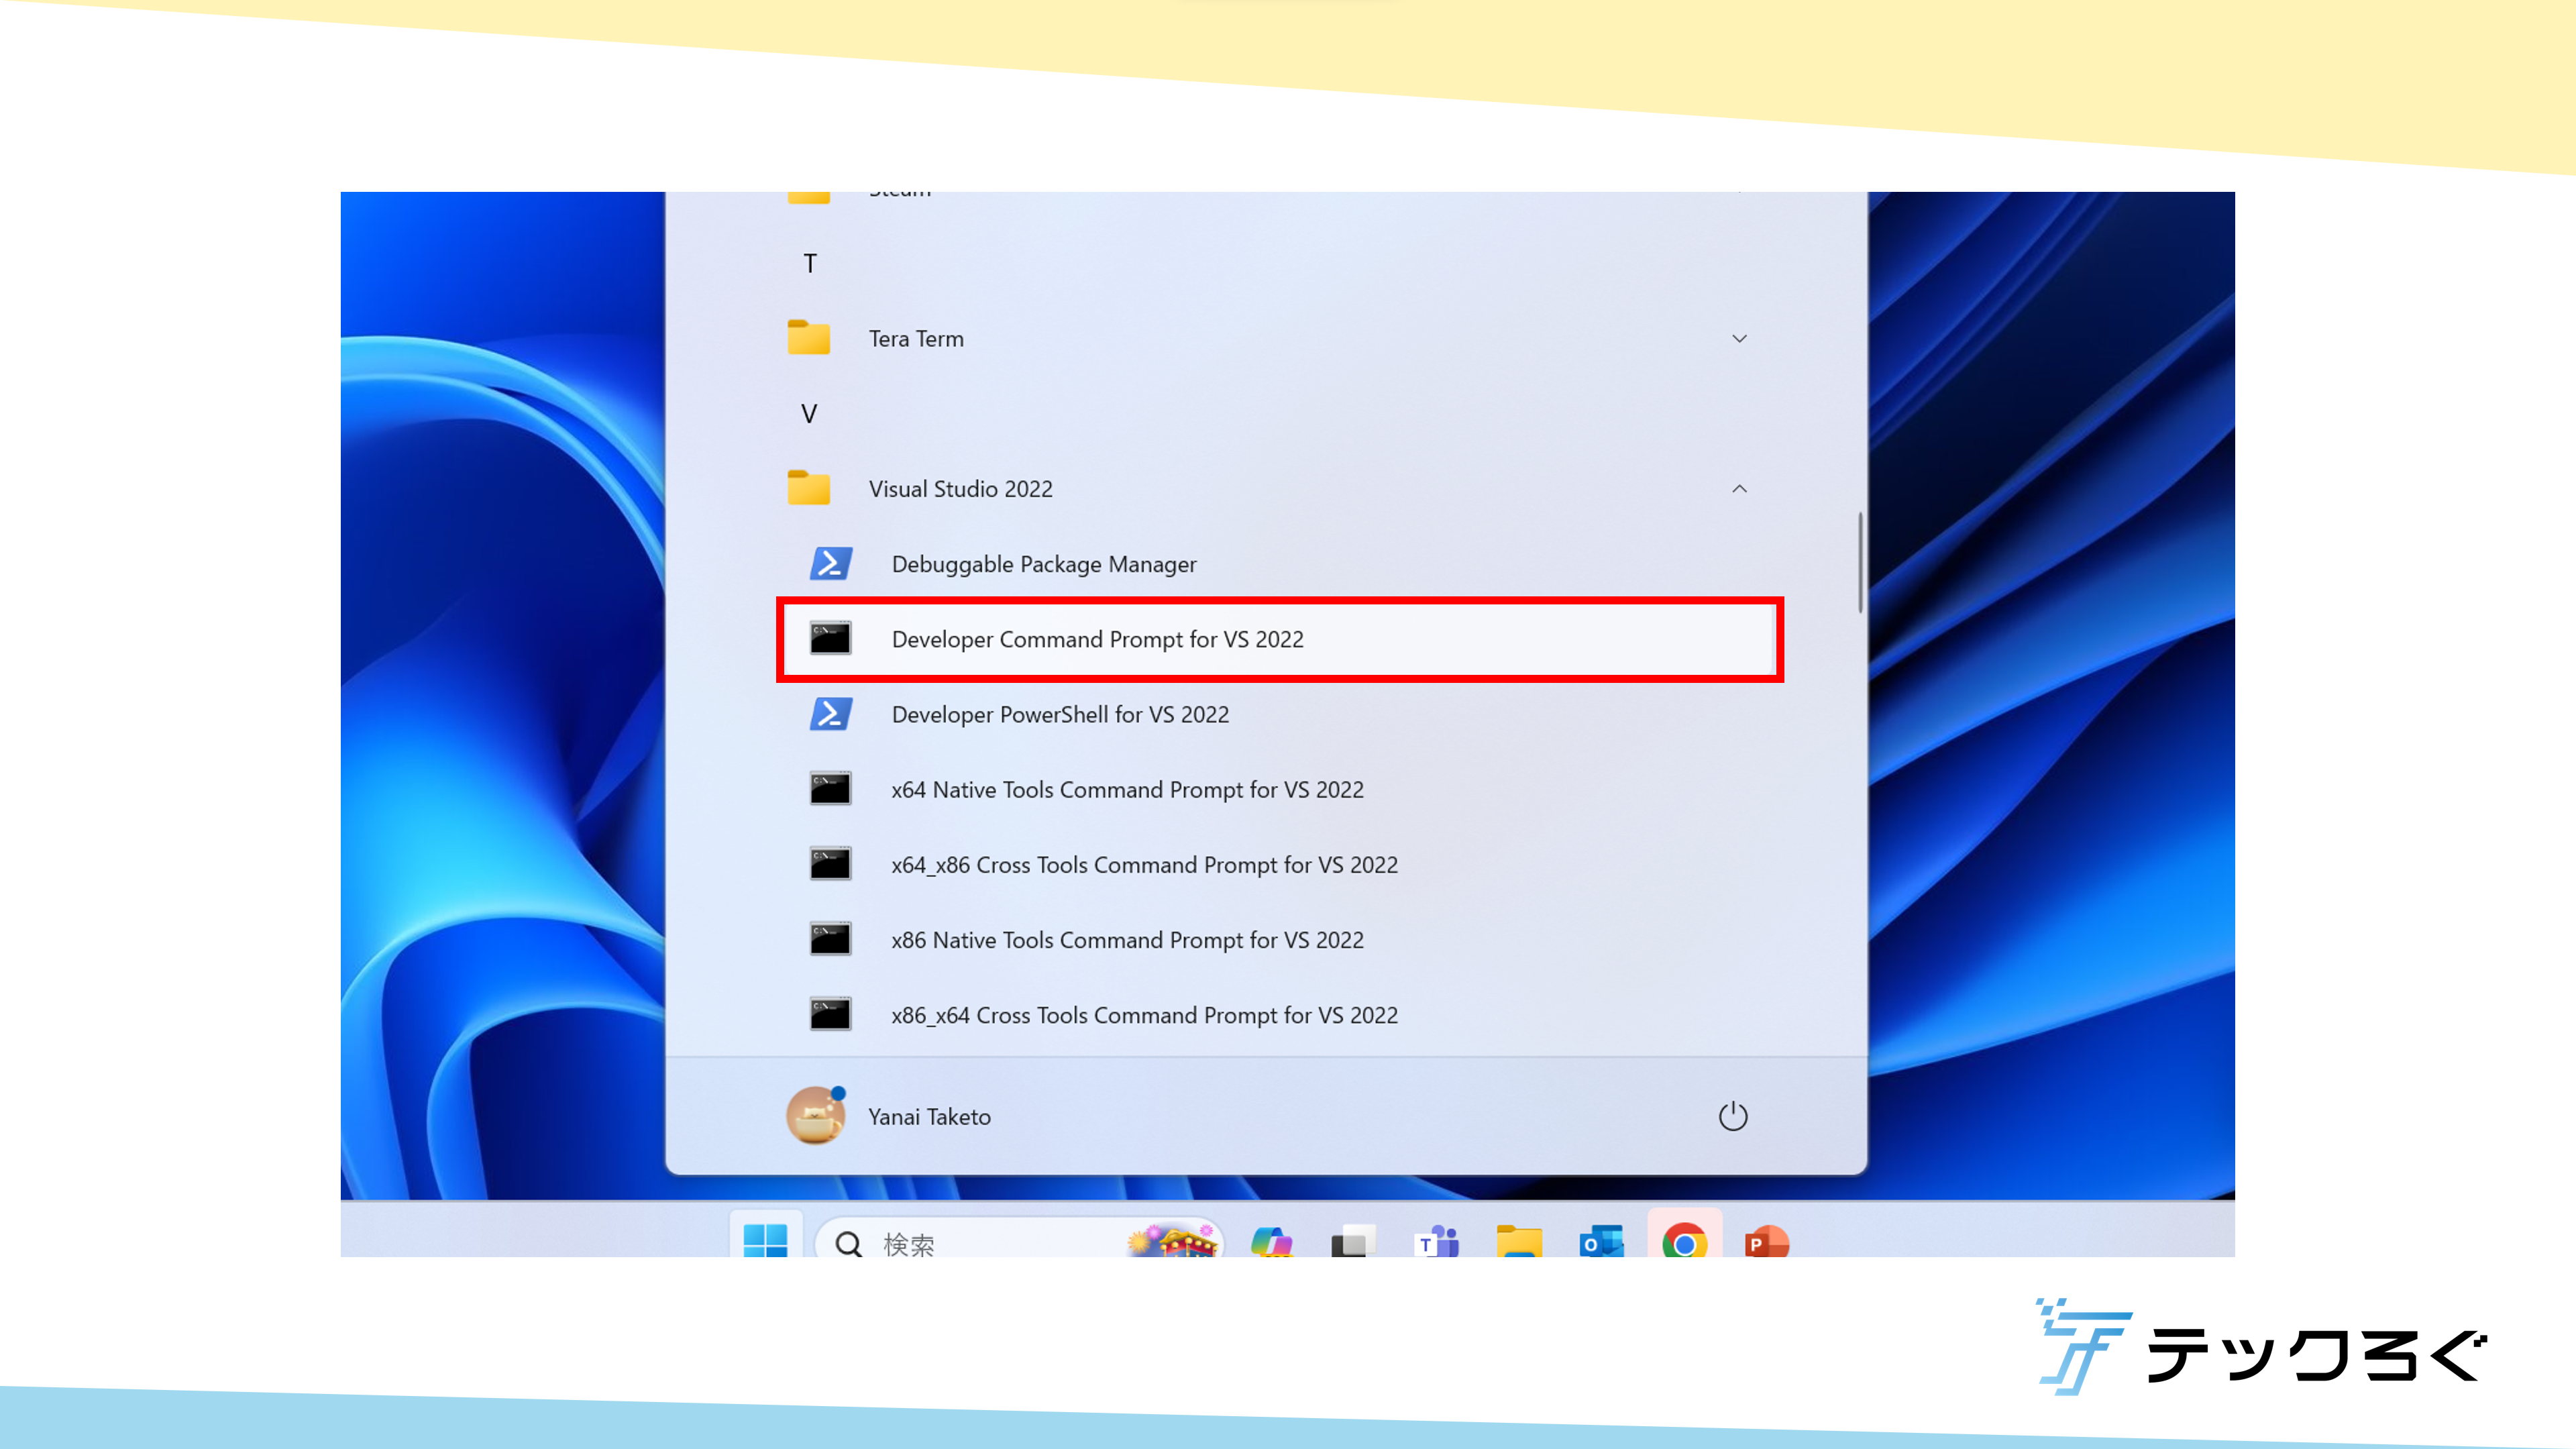This screenshot has height=1449, width=2576.
Task: Click the Developer PowerShell for VS 2022 icon
Action: tap(830, 714)
